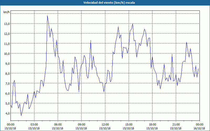
Task: Click the '15:00' time axis label
Action: (x=129, y=125)
